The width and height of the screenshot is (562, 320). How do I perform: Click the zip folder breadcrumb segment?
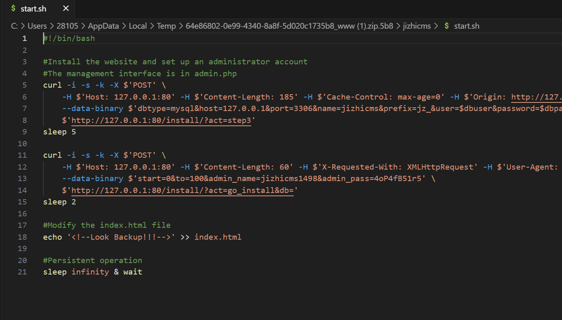tap(289, 26)
